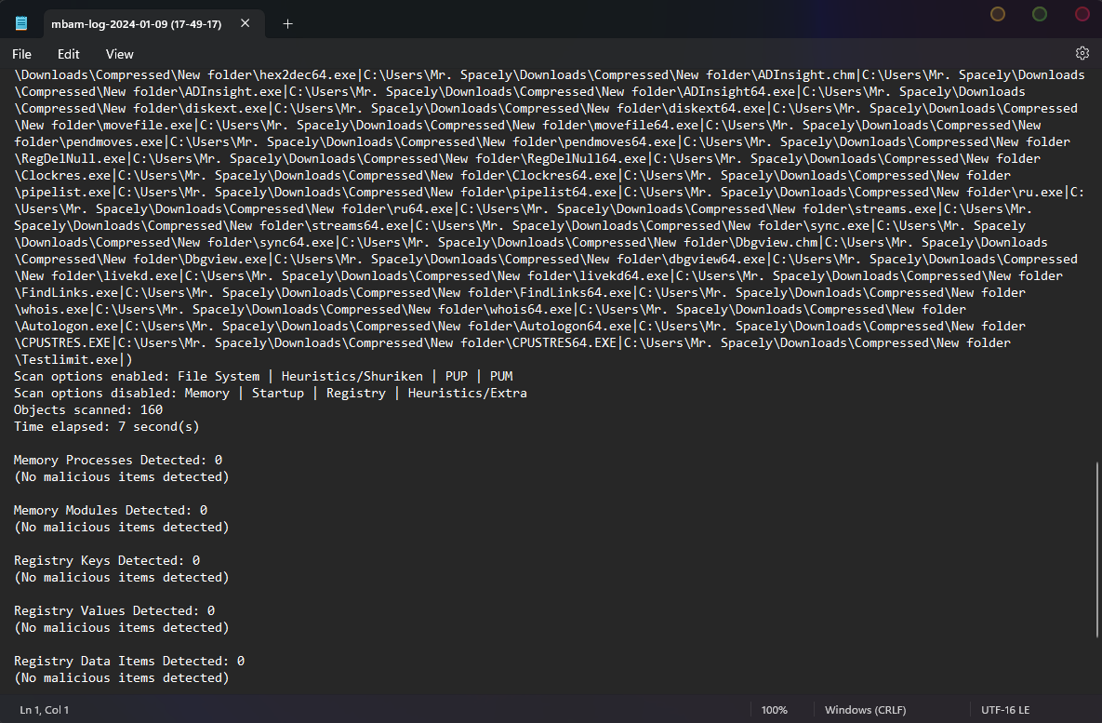1102x723 pixels.
Task: Click the 'FindLinks64.exe' file name text
Action: [x=576, y=292]
